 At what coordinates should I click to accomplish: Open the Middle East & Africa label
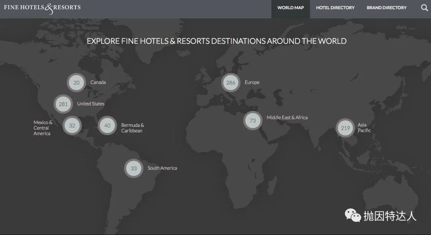(x=287, y=117)
